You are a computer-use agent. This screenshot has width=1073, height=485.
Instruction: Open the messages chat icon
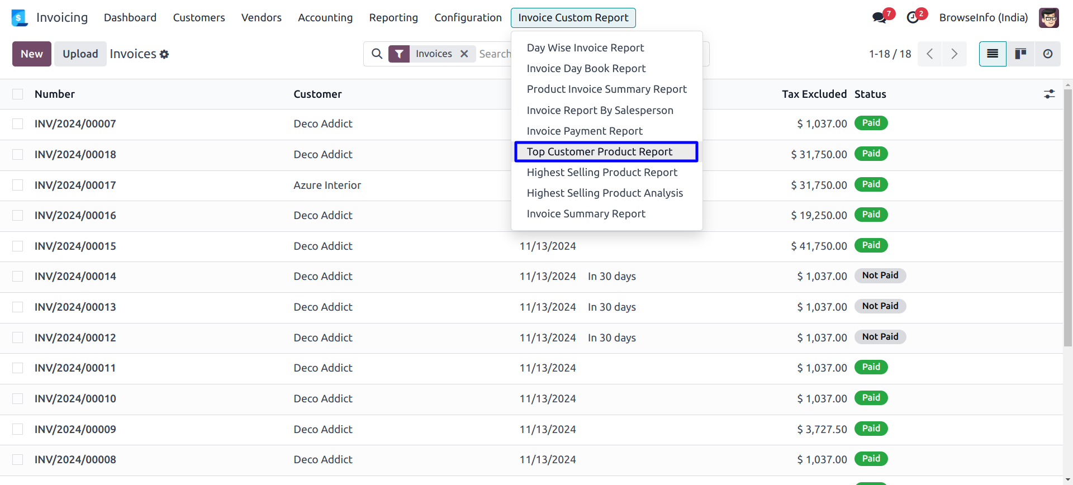[x=879, y=18]
